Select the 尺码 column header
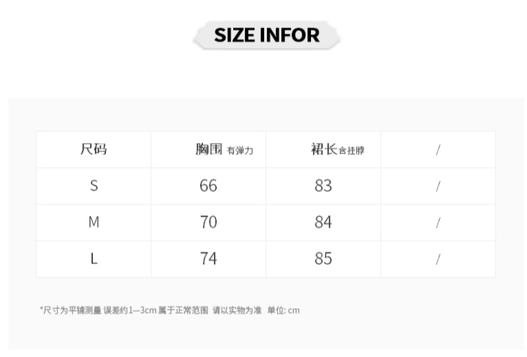This screenshot has height=357, width=527. 94,150
